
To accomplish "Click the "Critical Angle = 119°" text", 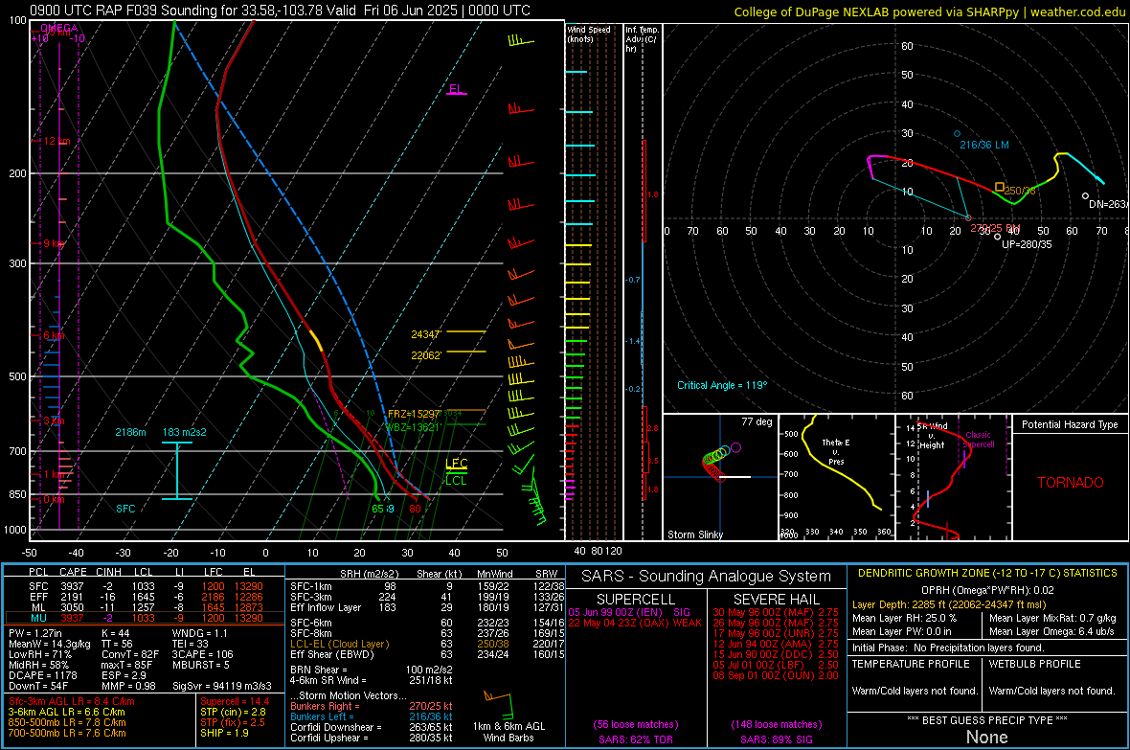I will coord(722,385).
